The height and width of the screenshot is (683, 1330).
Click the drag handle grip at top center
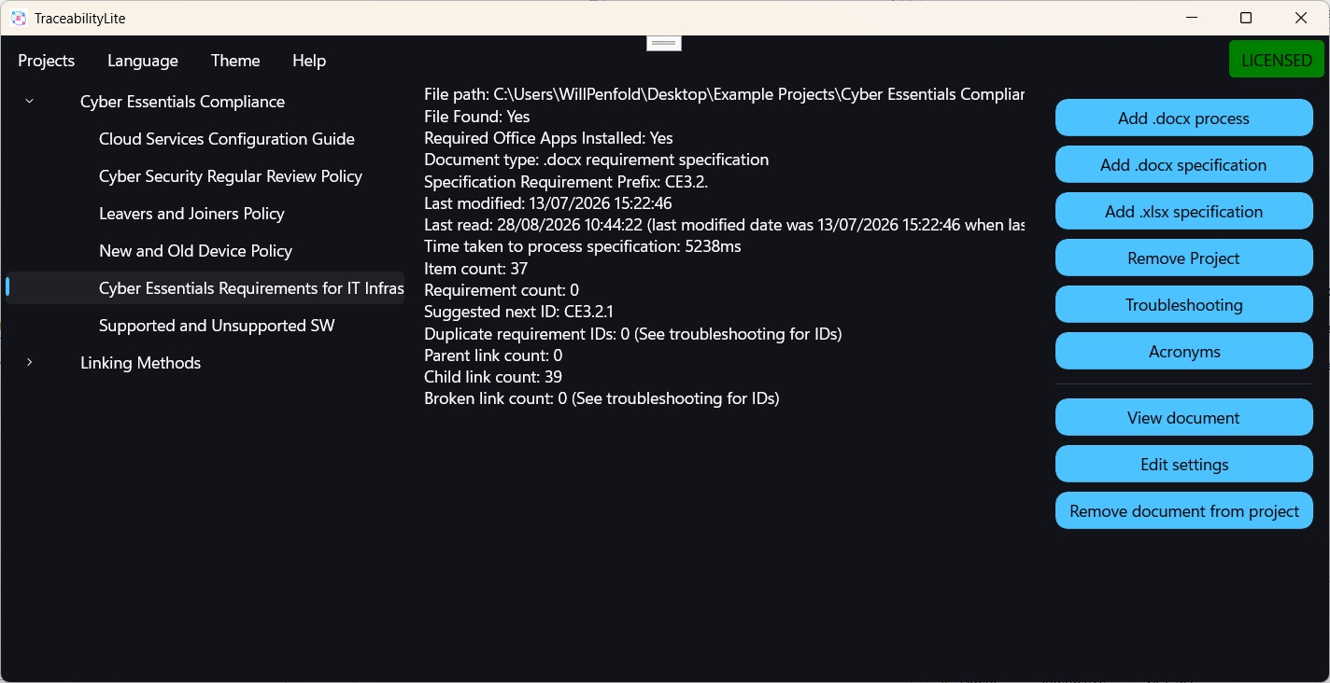664,43
